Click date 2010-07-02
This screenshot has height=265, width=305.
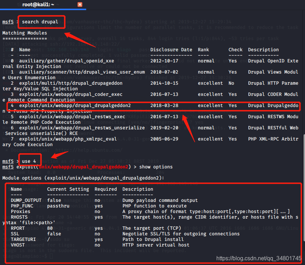pos(164,72)
